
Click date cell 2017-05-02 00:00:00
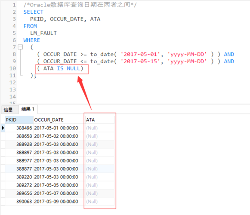(x=59, y=136)
